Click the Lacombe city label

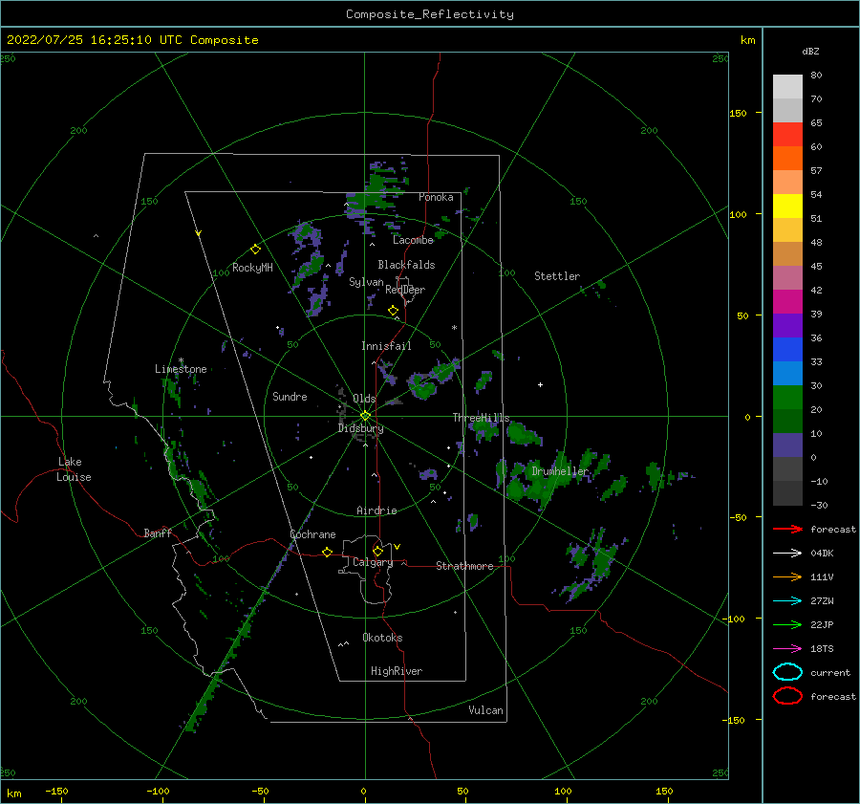[413, 240]
